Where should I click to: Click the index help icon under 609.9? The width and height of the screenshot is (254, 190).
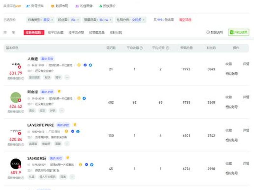click(23, 178)
